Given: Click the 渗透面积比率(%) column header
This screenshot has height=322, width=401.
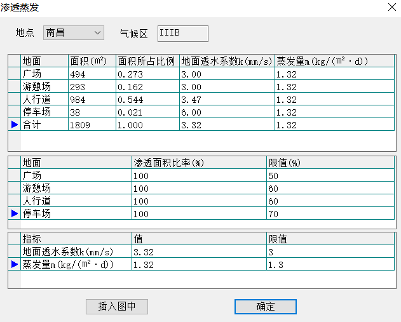Looking at the screenshot, I should (199, 163).
